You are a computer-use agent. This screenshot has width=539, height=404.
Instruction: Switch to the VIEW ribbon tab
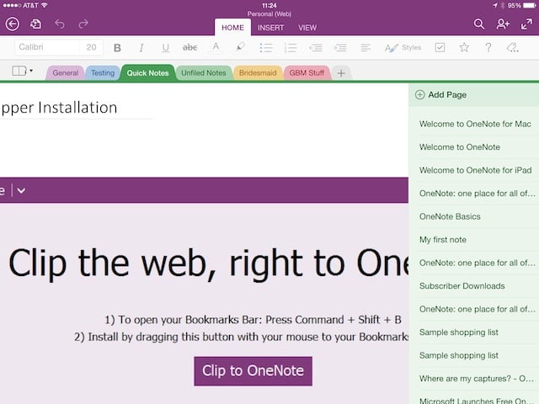(307, 28)
